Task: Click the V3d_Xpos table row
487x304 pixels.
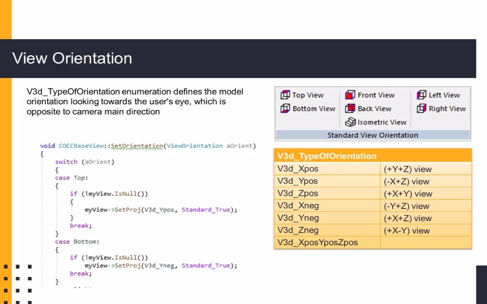Action: point(298,169)
